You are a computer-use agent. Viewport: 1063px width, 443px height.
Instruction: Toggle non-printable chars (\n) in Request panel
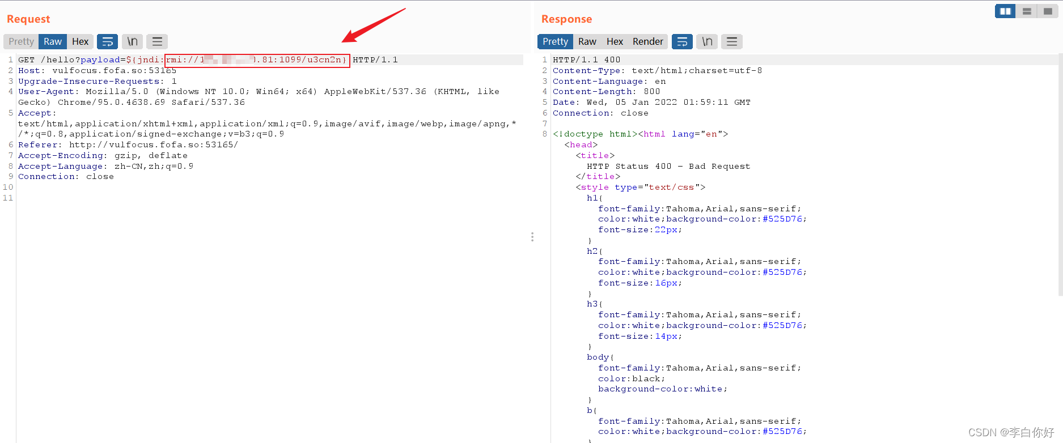click(x=132, y=41)
